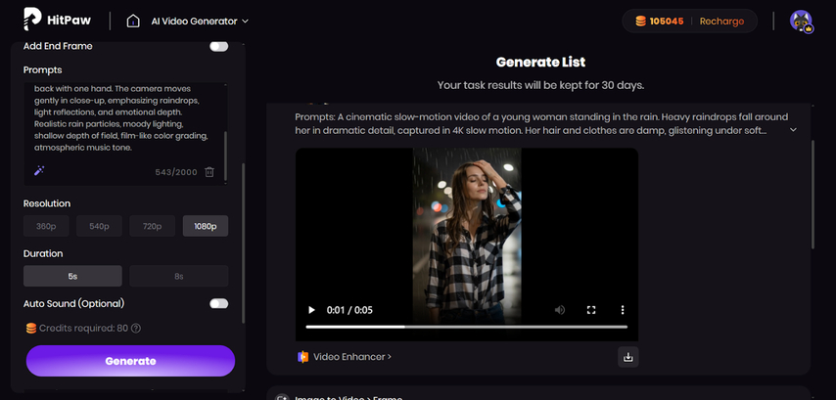Image resolution: width=836 pixels, height=400 pixels.
Task: Choose 8s duration option
Action: [178, 276]
